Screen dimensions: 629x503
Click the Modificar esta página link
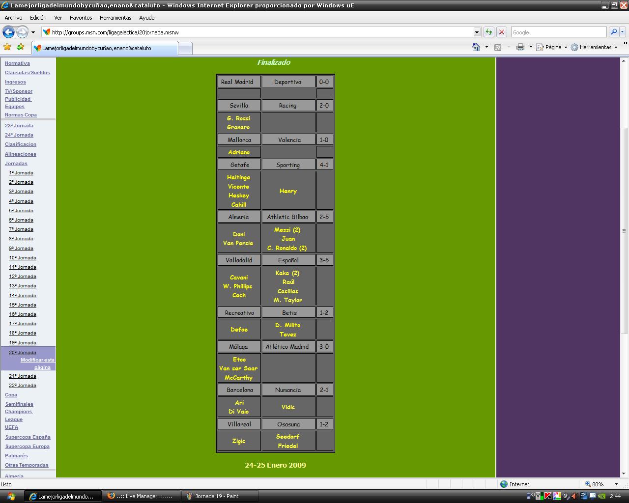click(x=37, y=363)
